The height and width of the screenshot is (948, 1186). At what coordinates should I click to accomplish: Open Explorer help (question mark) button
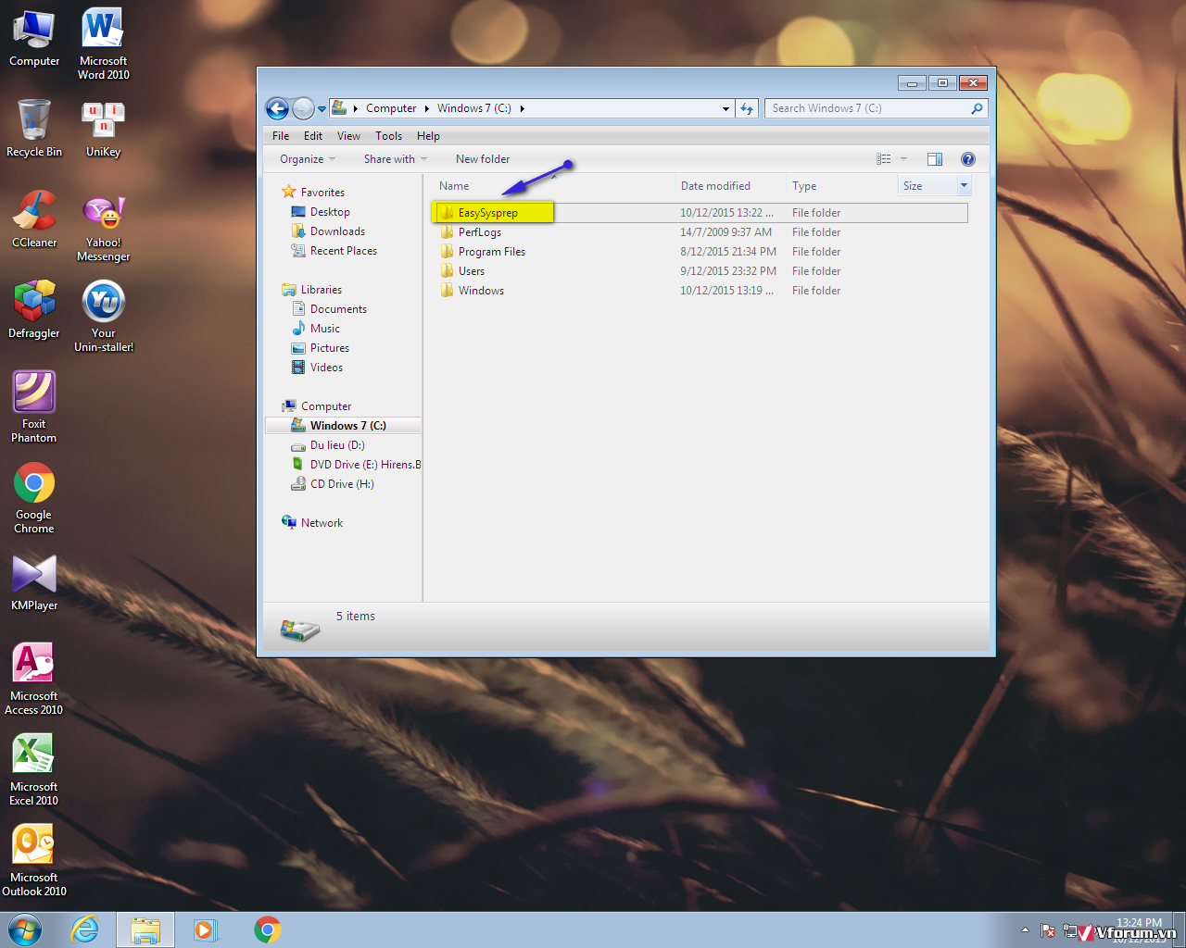(x=968, y=159)
